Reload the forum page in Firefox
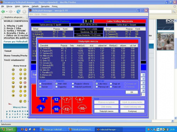Viewport: 177px width, 132px height. [x=18, y=12]
